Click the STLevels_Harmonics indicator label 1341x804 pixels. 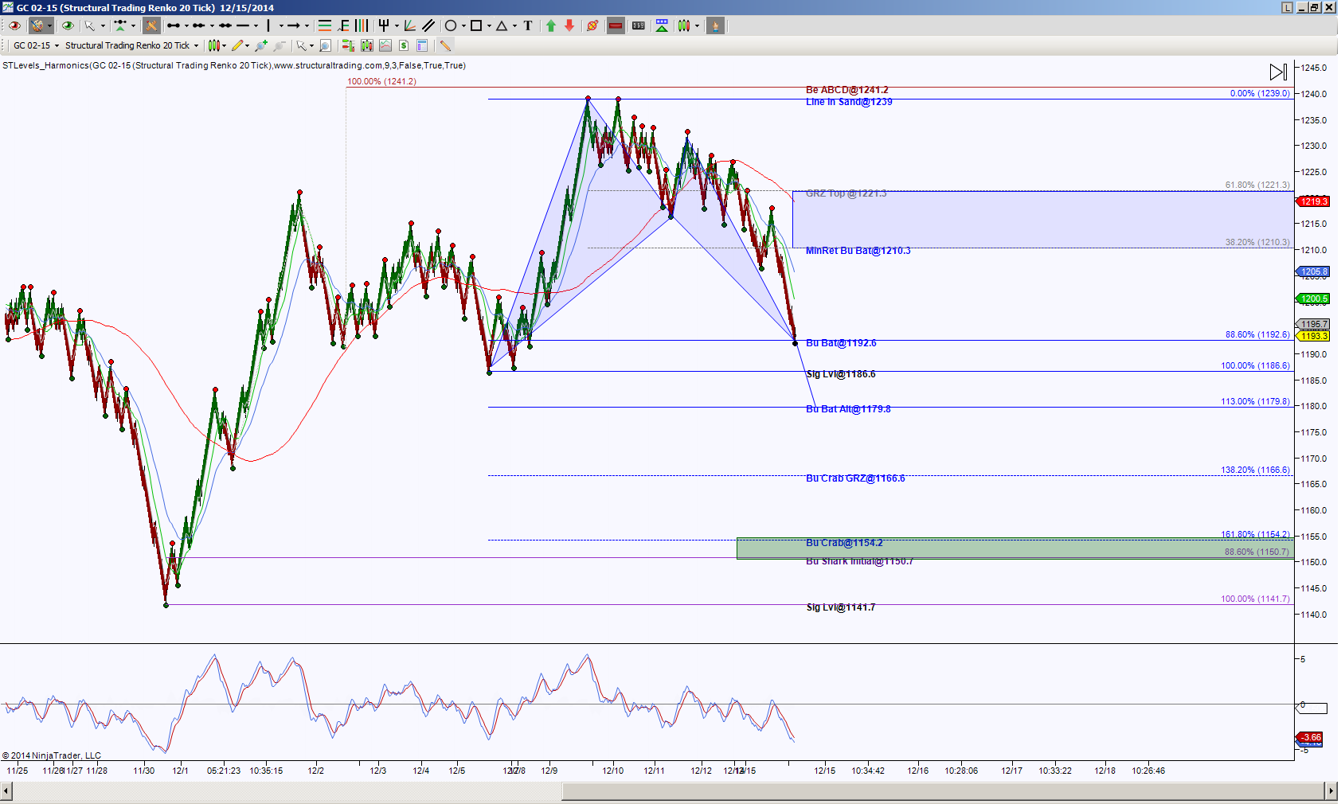pos(234,65)
